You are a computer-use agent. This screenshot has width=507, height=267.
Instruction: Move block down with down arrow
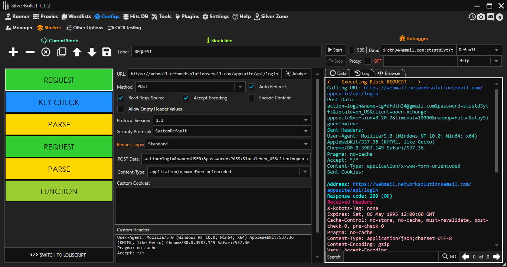[92, 52]
